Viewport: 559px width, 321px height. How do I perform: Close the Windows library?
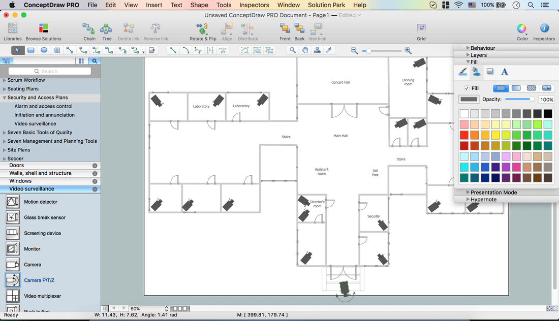[95, 181]
